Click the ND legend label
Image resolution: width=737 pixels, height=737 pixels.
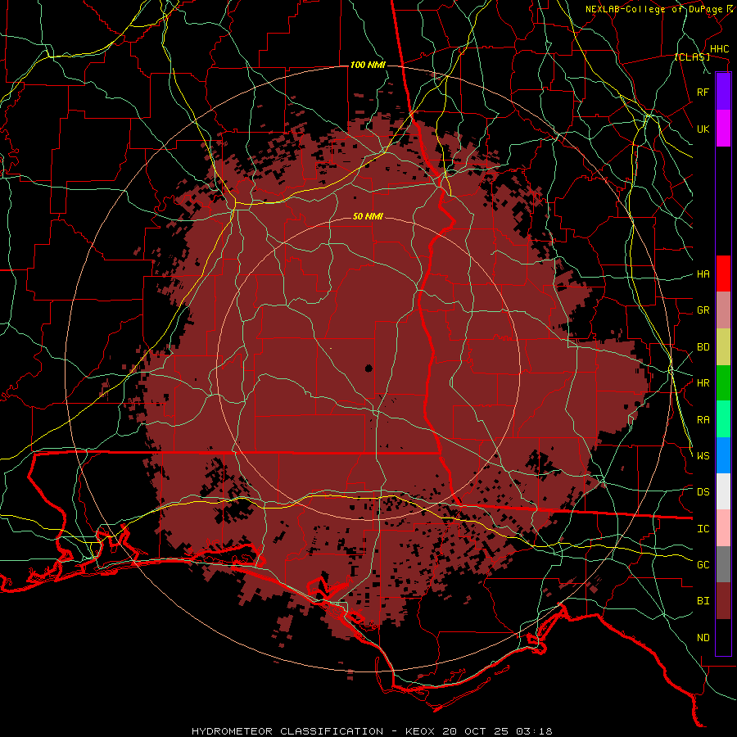point(703,637)
